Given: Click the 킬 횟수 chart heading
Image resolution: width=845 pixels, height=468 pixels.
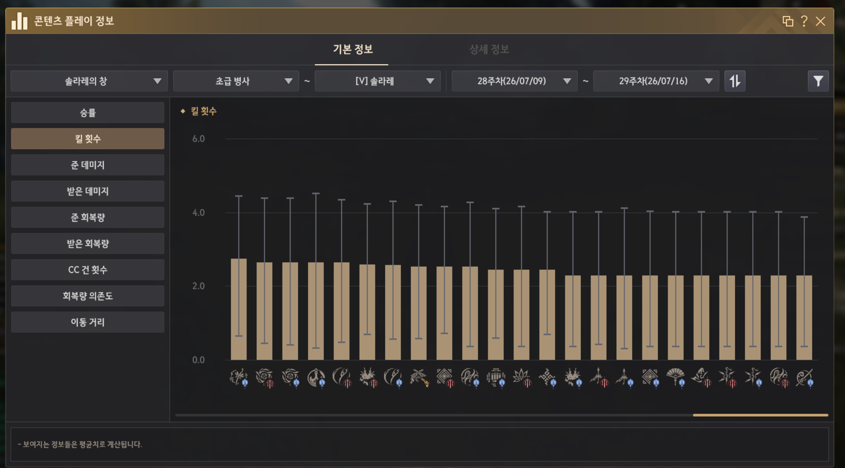Looking at the screenshot, I should [203, 111].
